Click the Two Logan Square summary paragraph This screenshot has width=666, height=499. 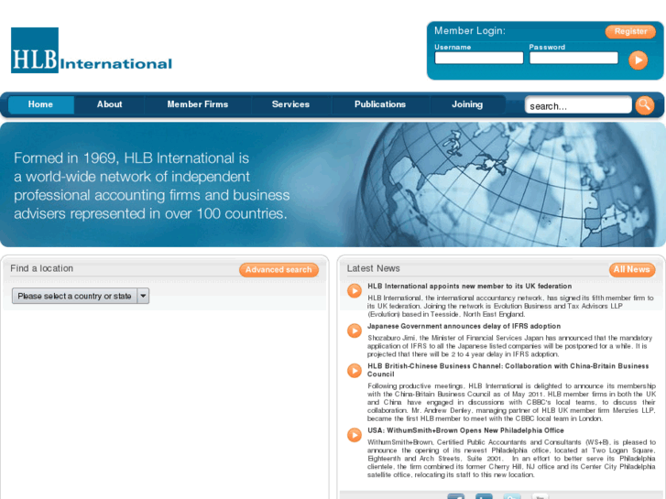click(x=511, y=459)
